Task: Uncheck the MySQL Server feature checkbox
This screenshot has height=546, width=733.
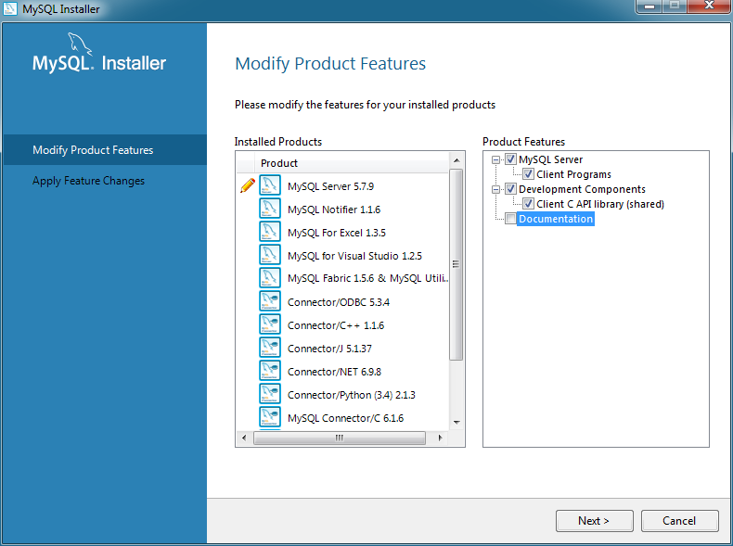Action: coord(510,159)
